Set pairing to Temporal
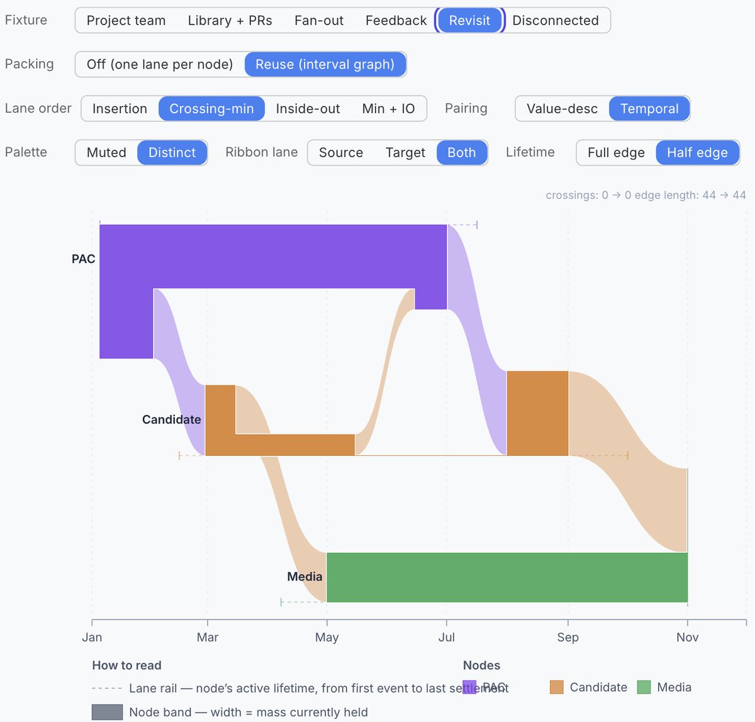 click(649, 108)
